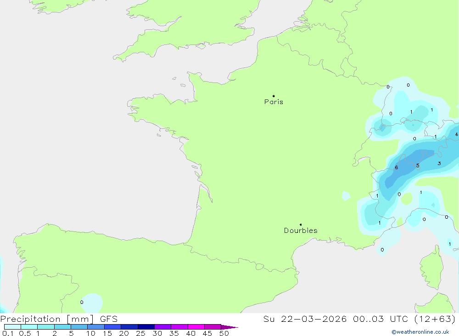Click the forecast date Su 22-03-2026
Screen dimensions: 459x336
(x=305, y=319)
